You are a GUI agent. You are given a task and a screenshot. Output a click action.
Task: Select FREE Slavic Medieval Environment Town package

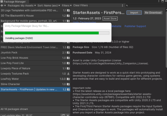click(x=35, y=47)
